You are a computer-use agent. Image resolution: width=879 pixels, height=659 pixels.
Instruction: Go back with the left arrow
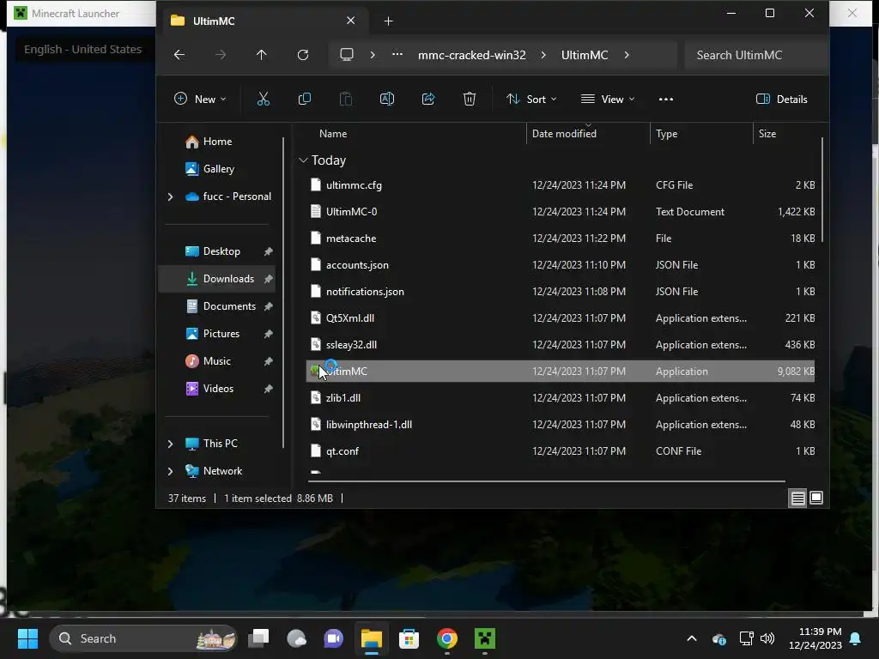pyautogui.click(x=179, y=55)
